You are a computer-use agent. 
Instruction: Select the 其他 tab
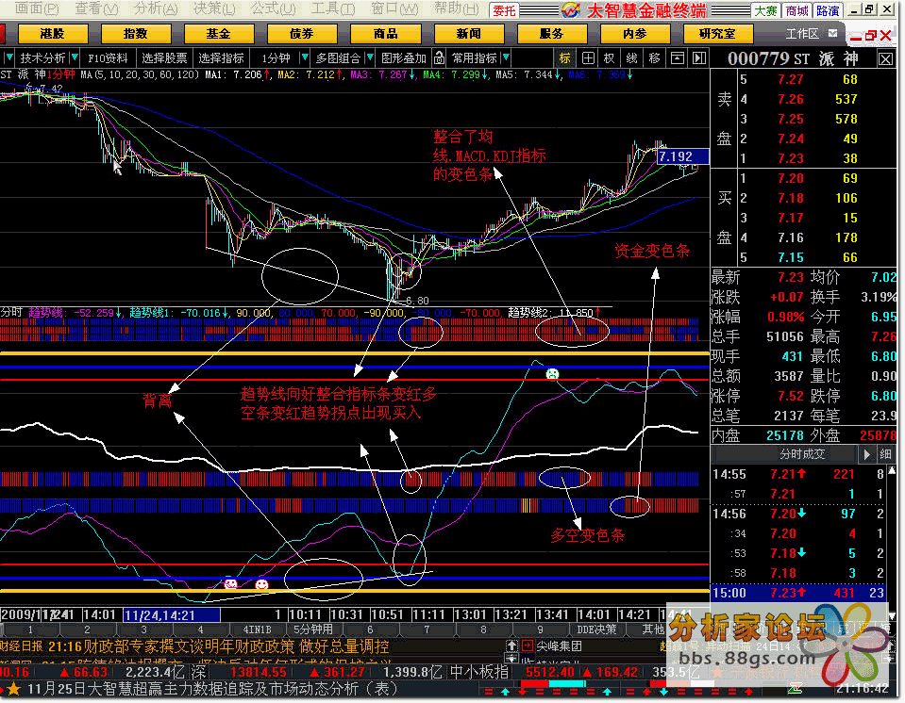pyautogui.click(x=653, y=629)
